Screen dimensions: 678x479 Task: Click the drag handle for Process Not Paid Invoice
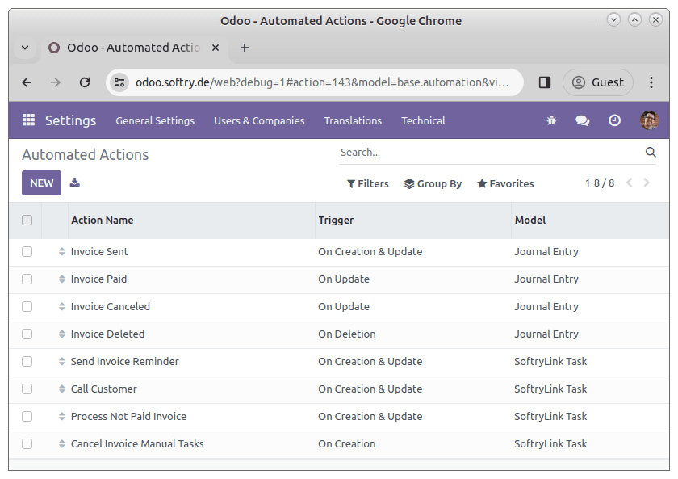[x=62, y=416]
